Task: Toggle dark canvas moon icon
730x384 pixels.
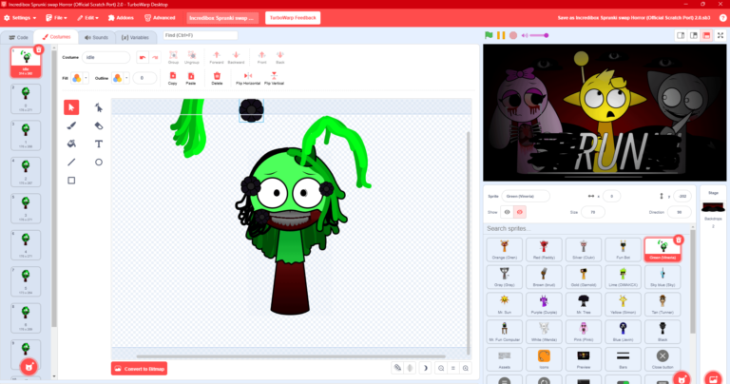Action: 425,368
